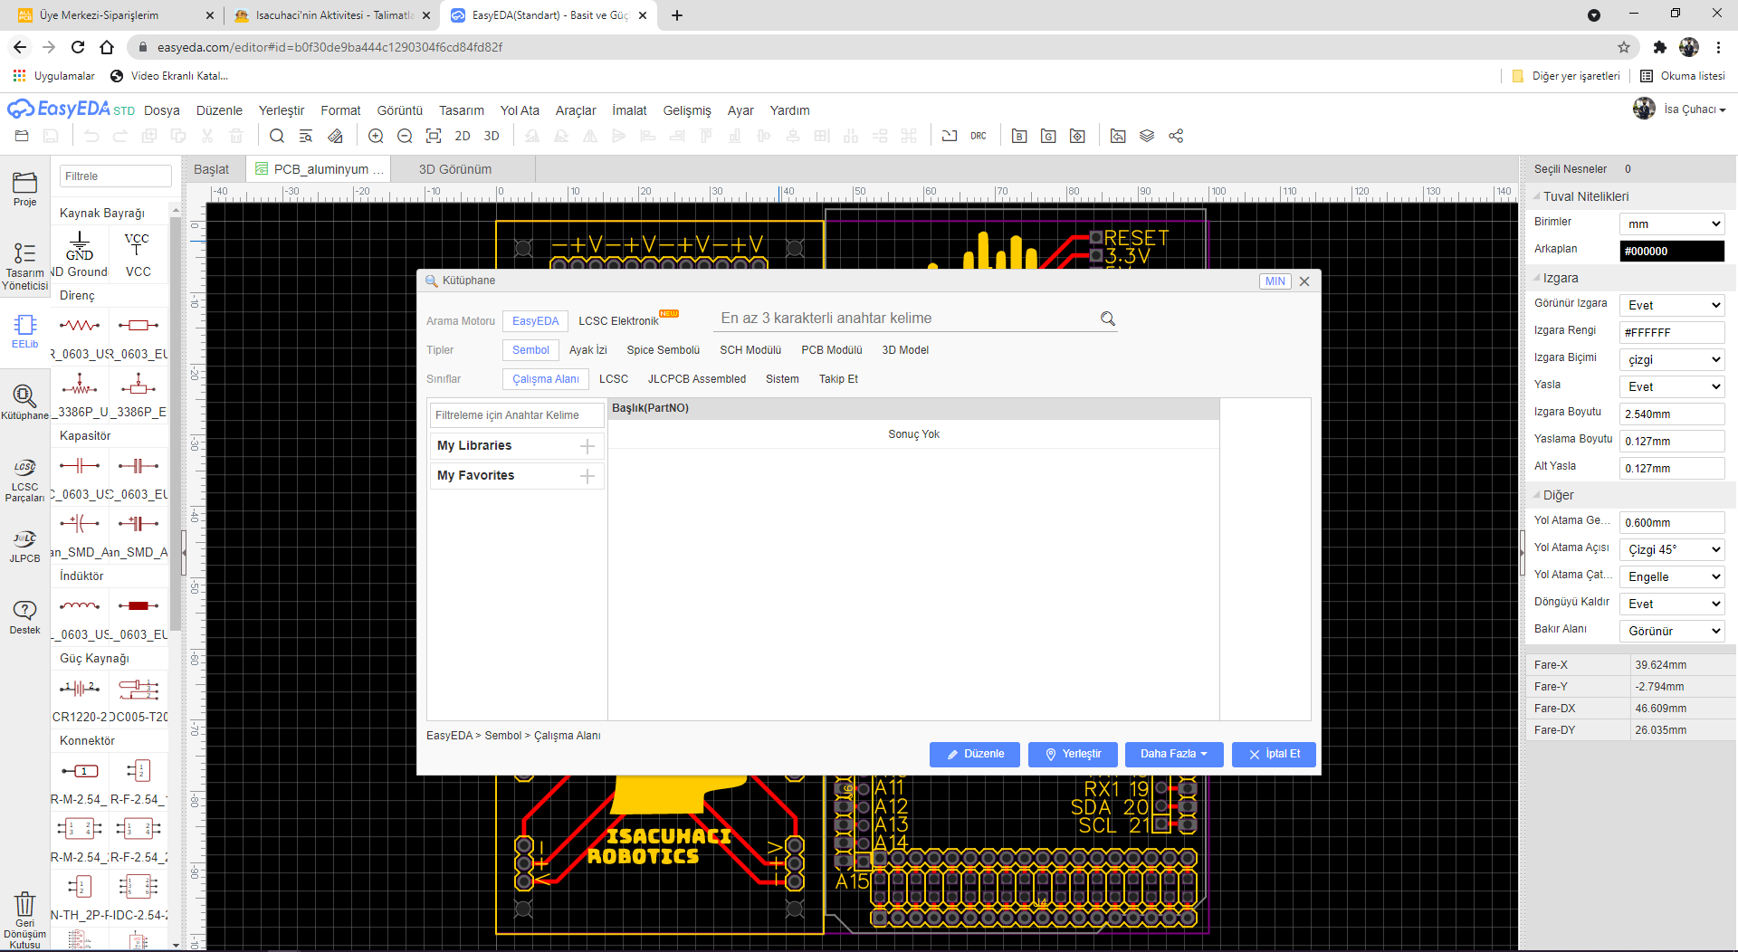
Task: Switch search engine to LCSC Elektronik
Action: [618, 320]
